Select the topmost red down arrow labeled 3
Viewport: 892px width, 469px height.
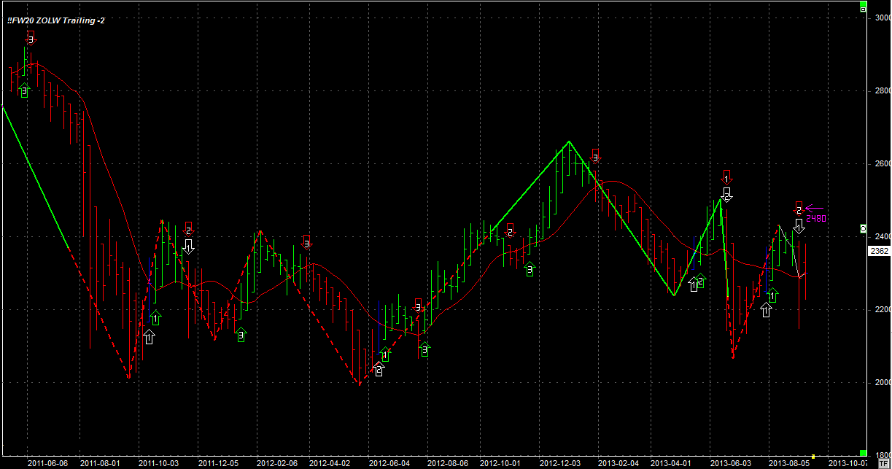[30, 38]
